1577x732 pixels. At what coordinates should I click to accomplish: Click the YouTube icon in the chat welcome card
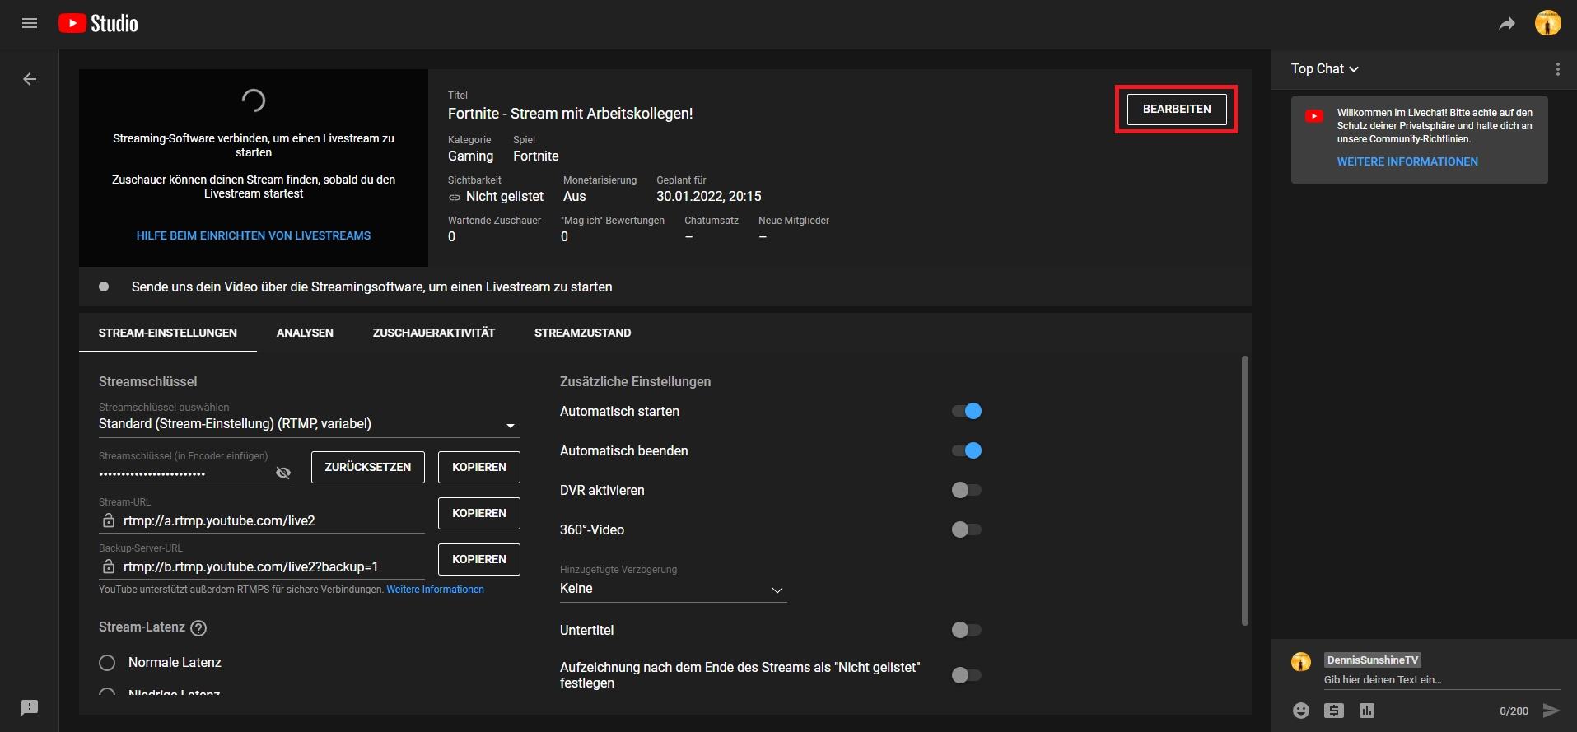click(1314, 116)
